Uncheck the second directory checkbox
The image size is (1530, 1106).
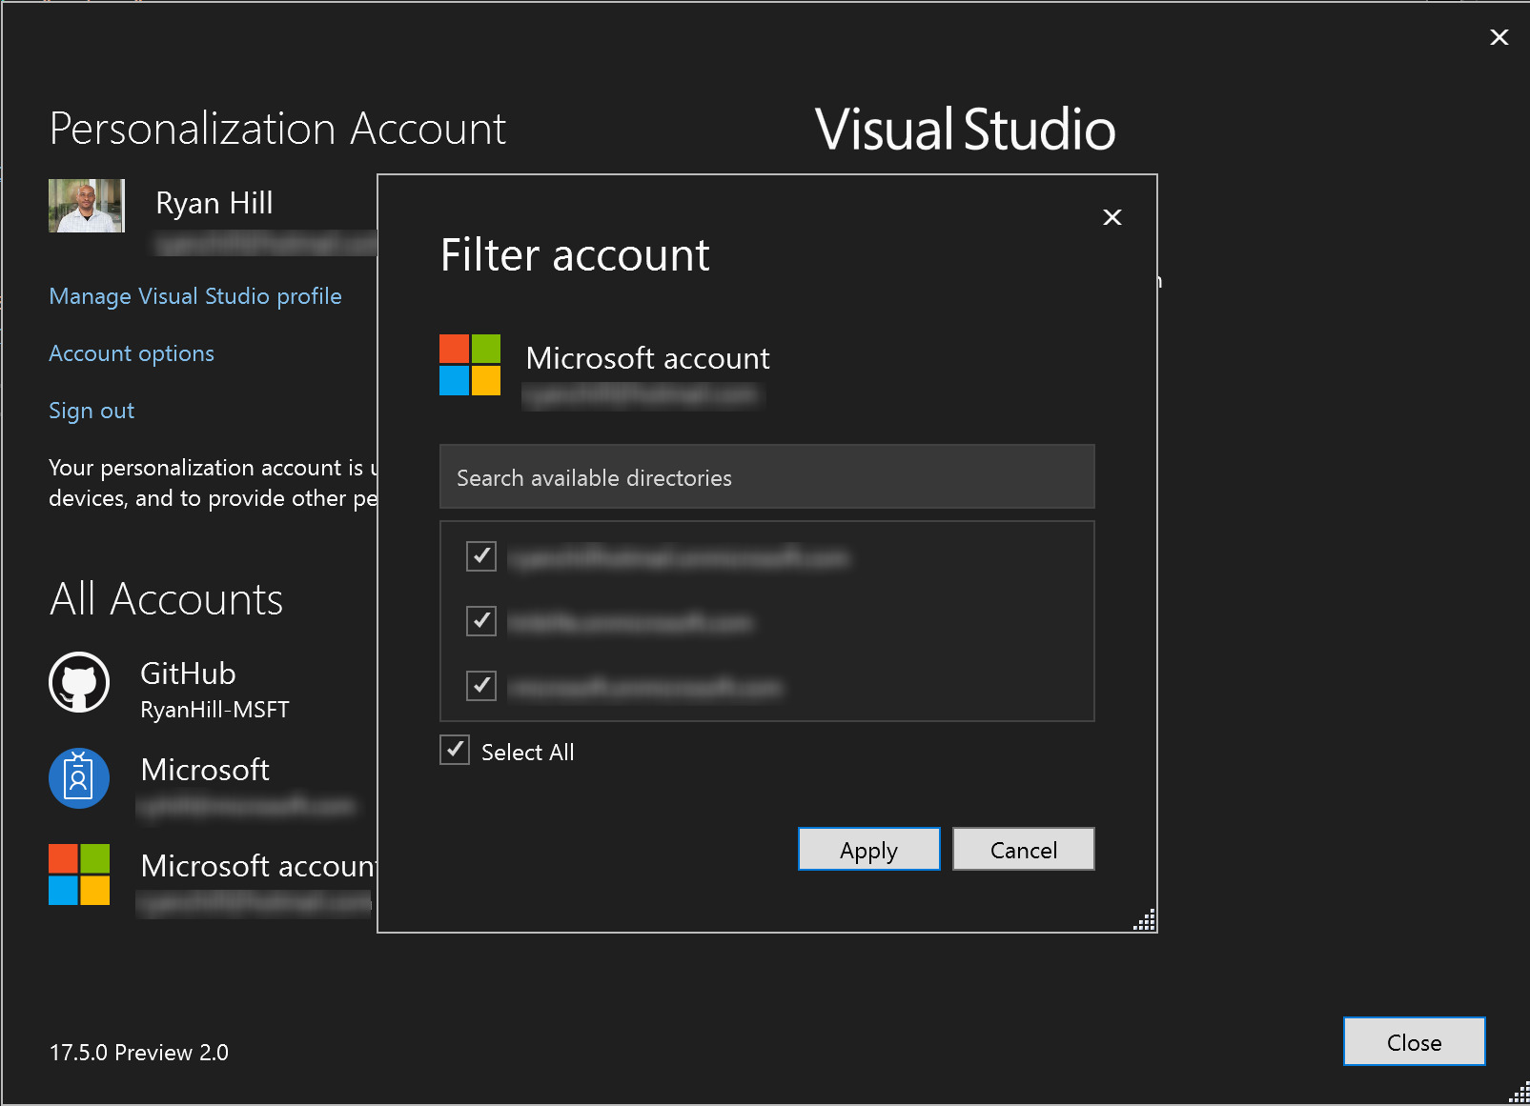481,621
